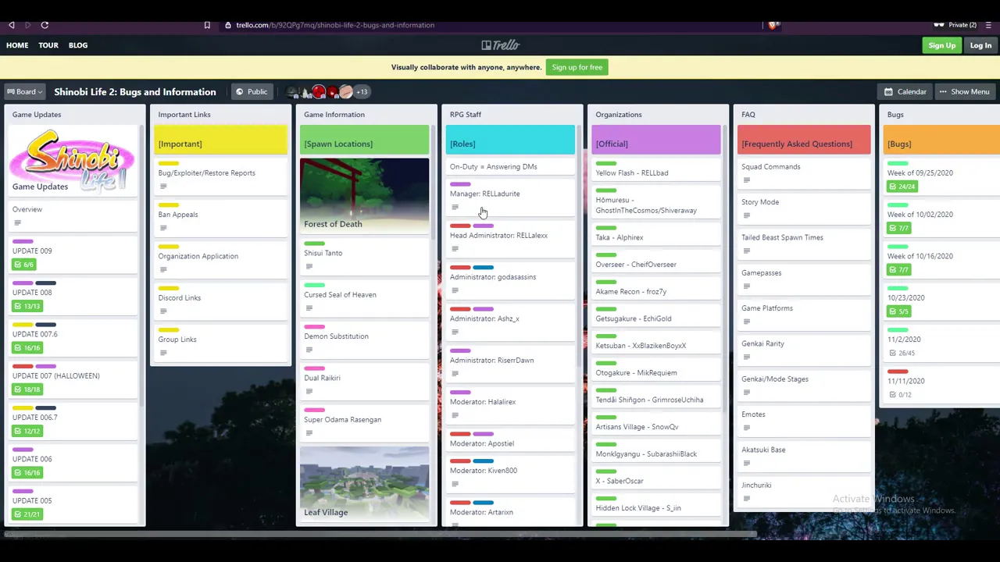The image size is (1000, 562).
Task: Open the yellow [Important] card
Action: coord(220,140)
